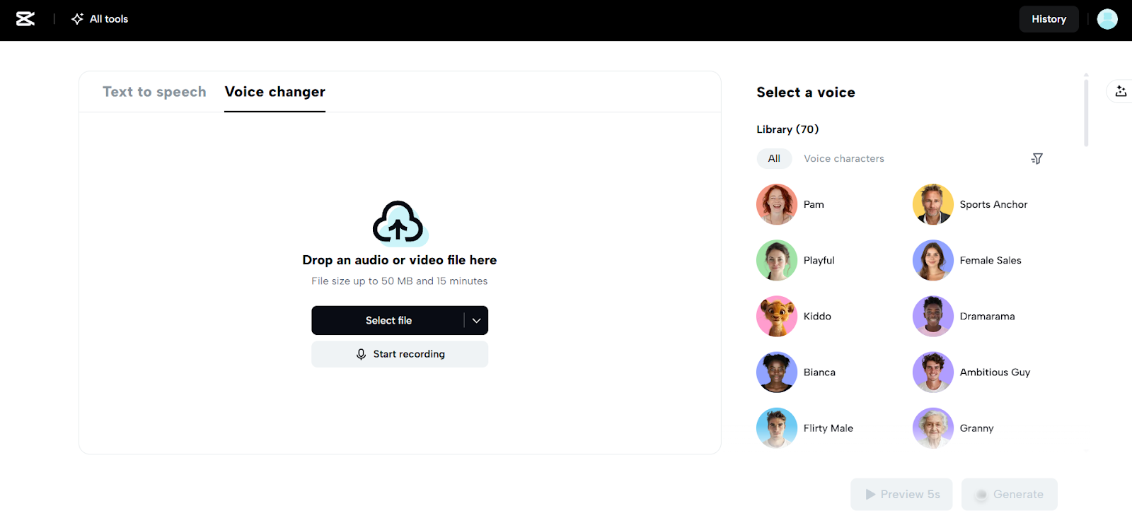Viewport: 1132px width, 530px height.
Task: Select the All voices filter chip
Action: 774,158
